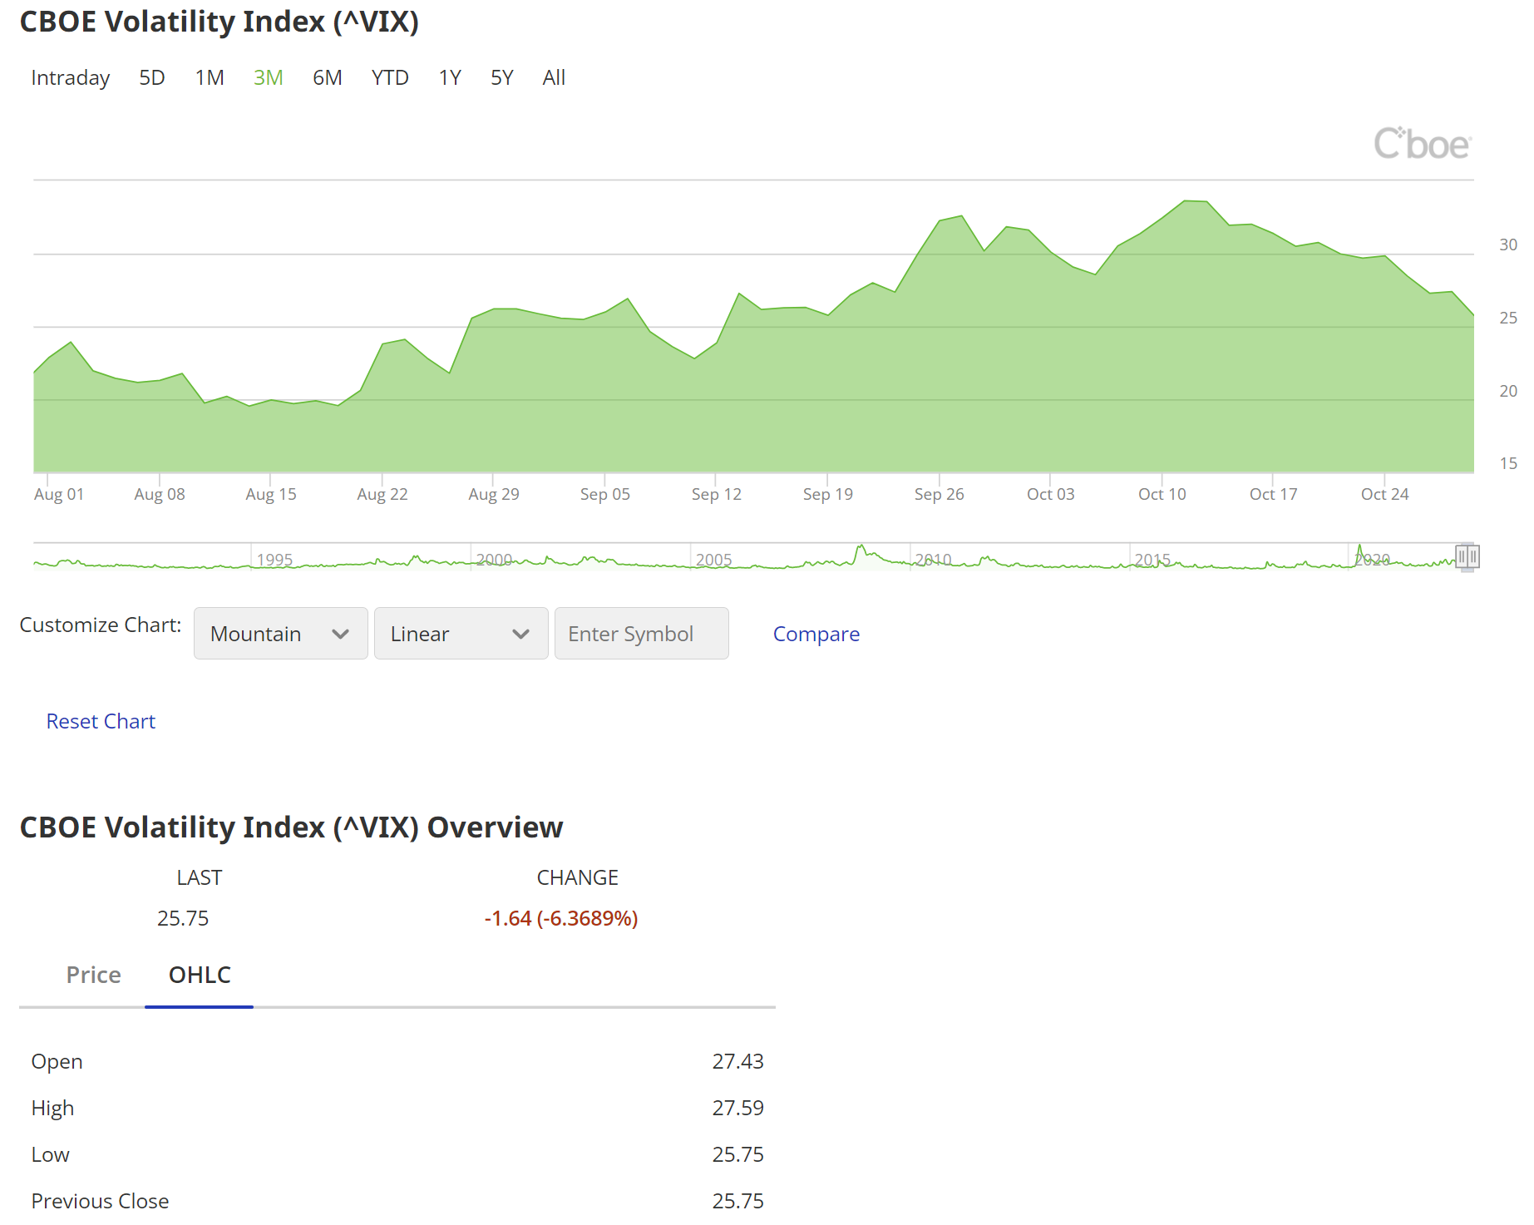The image size is (1534, 1225).
Task: Show the All time range
Action: point(554,77)
